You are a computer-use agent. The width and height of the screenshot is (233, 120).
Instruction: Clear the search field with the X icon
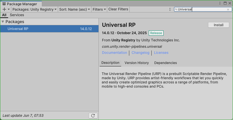[228, 10]
